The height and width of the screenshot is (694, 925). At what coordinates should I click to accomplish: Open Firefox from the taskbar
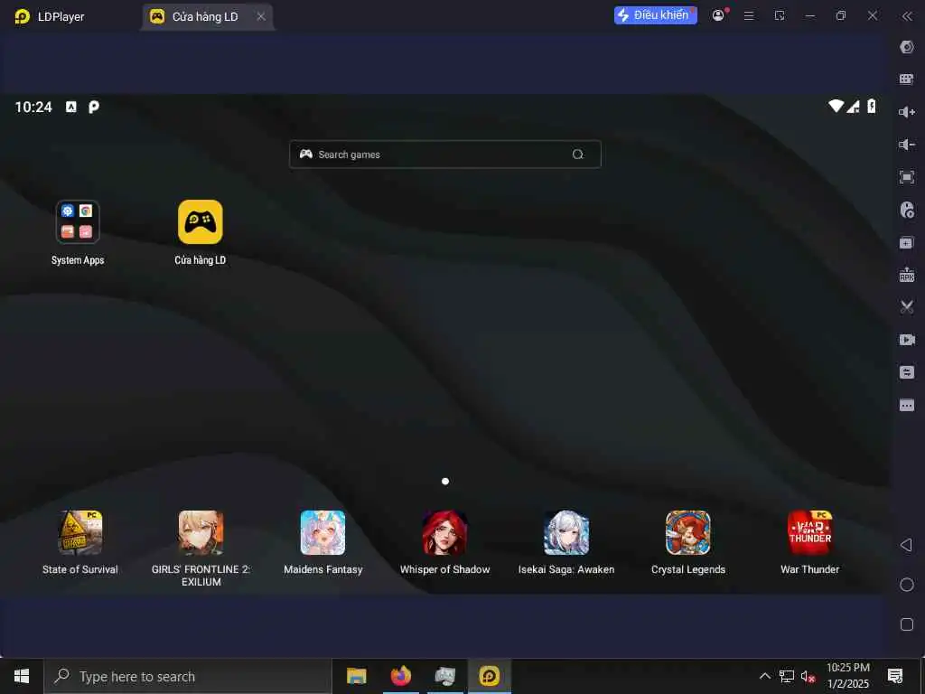pos(400,676)
